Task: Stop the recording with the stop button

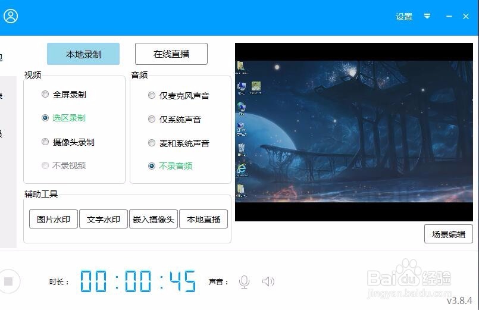Action: (8, 281)
